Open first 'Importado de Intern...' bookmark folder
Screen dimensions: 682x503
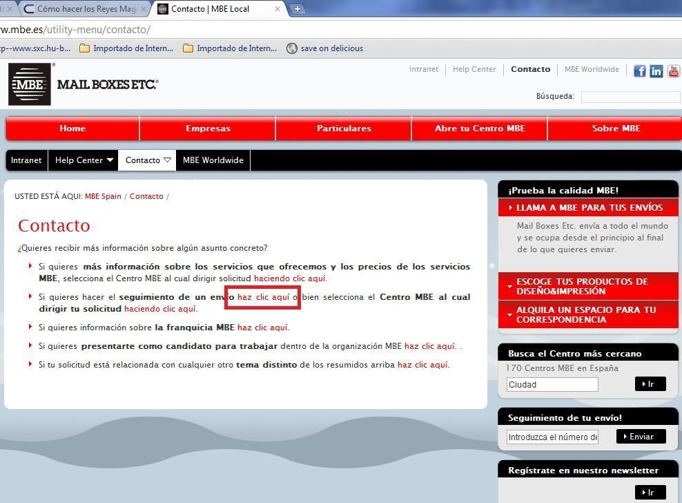126,48
